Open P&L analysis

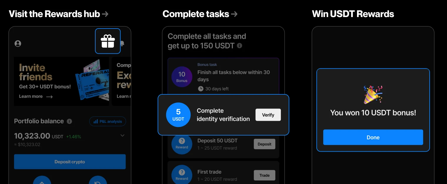tap(108, 121)
